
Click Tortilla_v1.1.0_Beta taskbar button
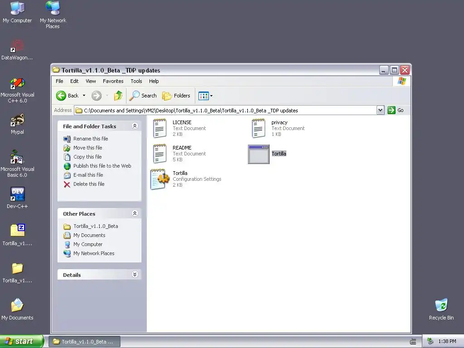pyautogui.click(x=84, y=342)
